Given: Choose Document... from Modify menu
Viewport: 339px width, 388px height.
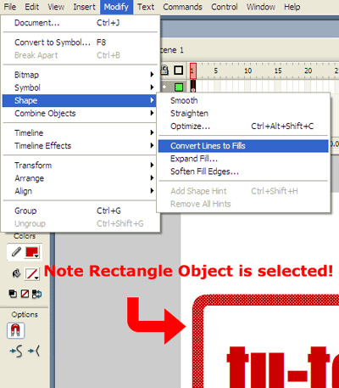Looking at the screenshot, I should 80,23.
